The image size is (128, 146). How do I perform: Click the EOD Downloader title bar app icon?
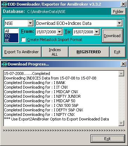point(4,4)
